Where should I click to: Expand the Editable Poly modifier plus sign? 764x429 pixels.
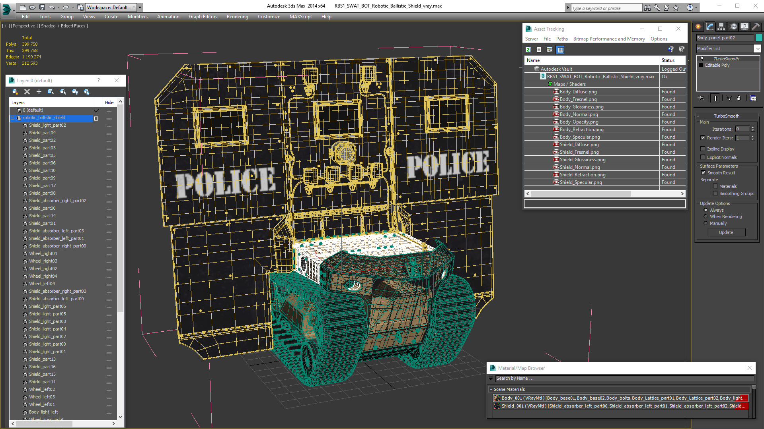tap(701, 65)
